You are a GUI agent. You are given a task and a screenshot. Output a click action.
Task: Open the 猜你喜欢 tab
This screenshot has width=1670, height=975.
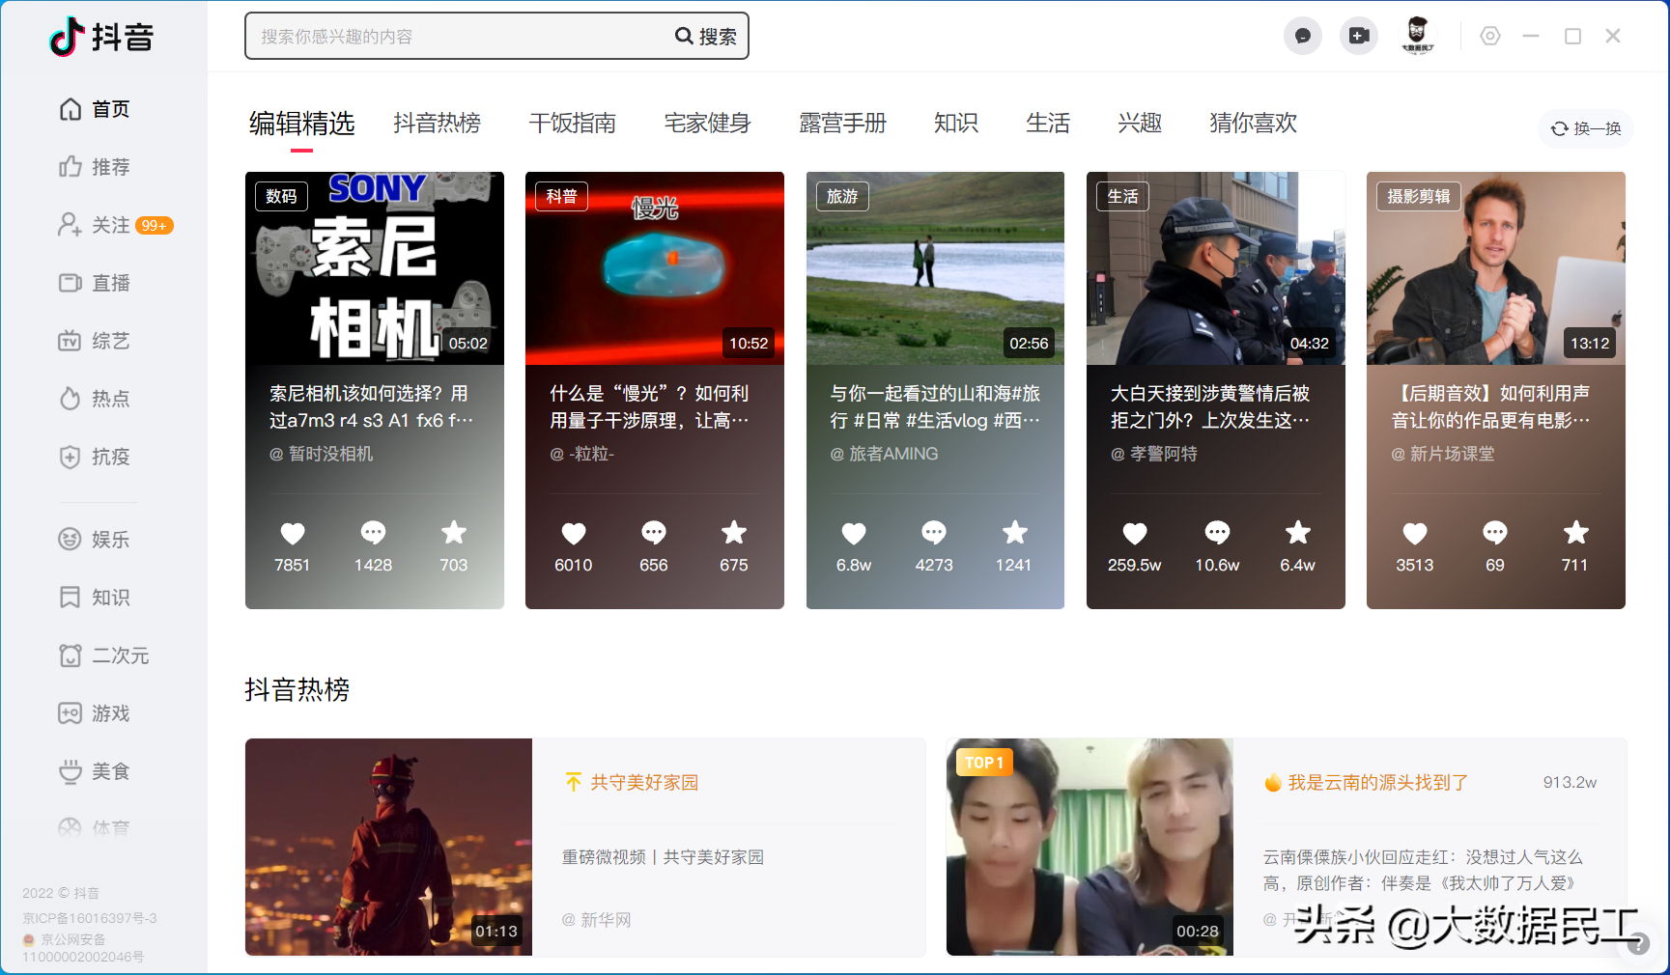point(1252,123)
